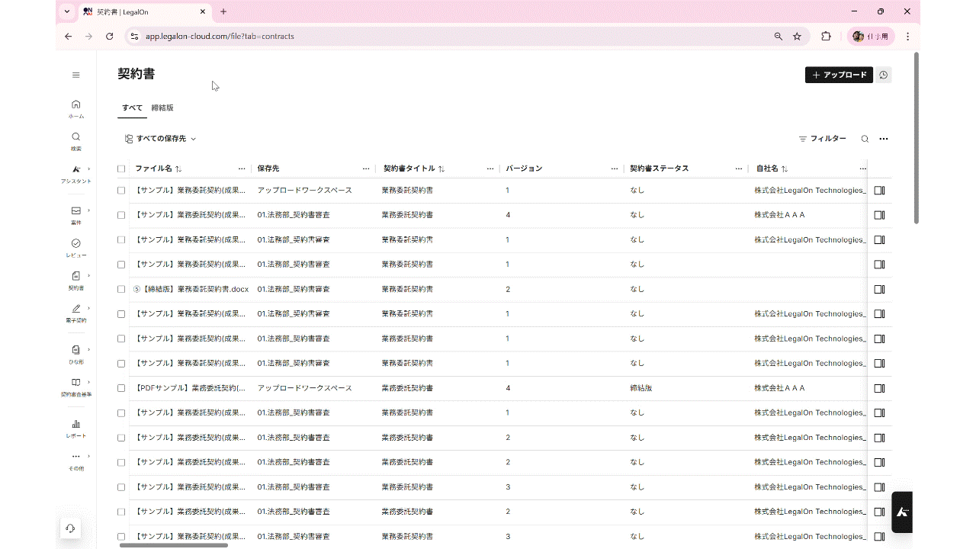Open side panel icon for first row

879,191
